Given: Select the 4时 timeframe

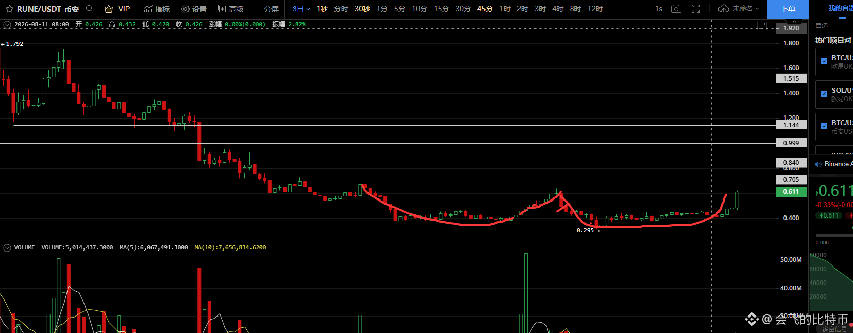Looking at the screenshot, I should coord(558,9).
